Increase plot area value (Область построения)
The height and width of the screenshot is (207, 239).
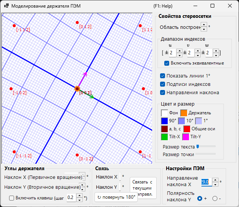pyautogui.click(x=204, y=24)
